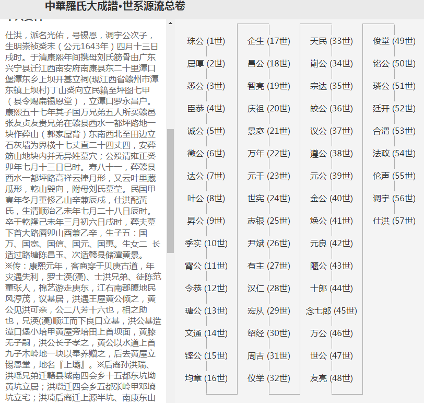Open 仪举 (32世)
424x403 pixels.
tap(269, 378)
